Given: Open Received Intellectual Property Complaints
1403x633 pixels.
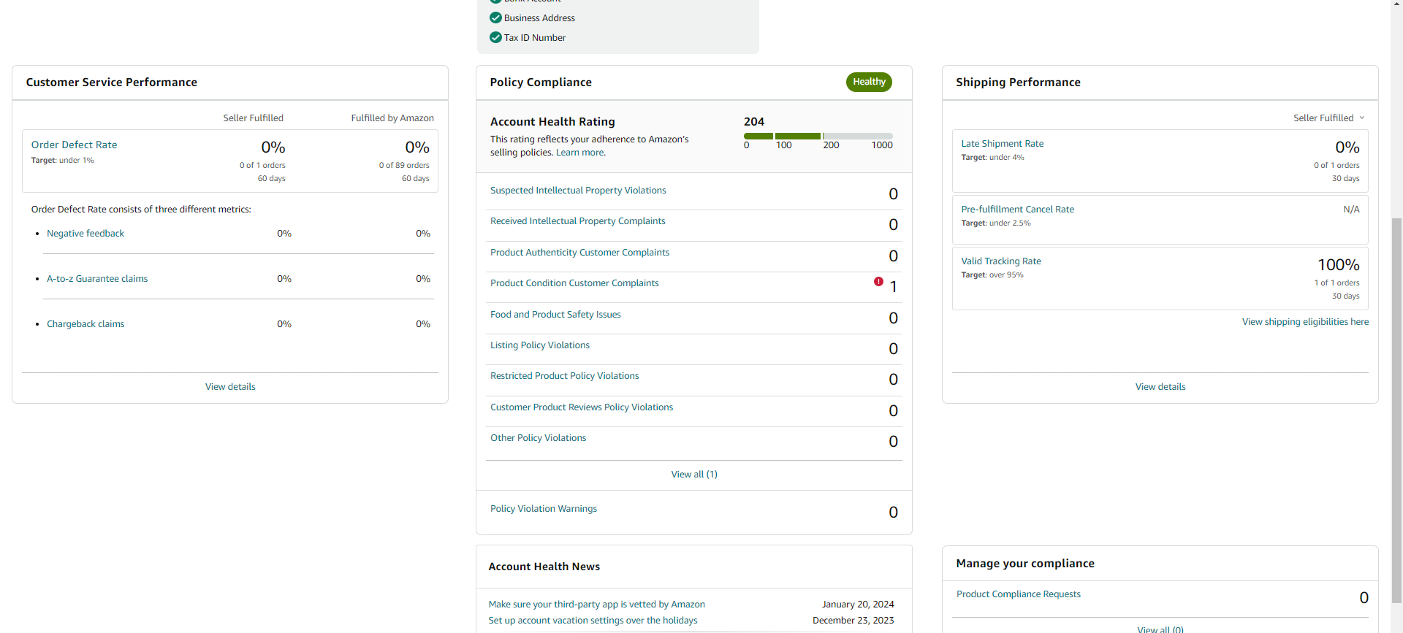Looking at the screenshot, I should click(577, 221).
